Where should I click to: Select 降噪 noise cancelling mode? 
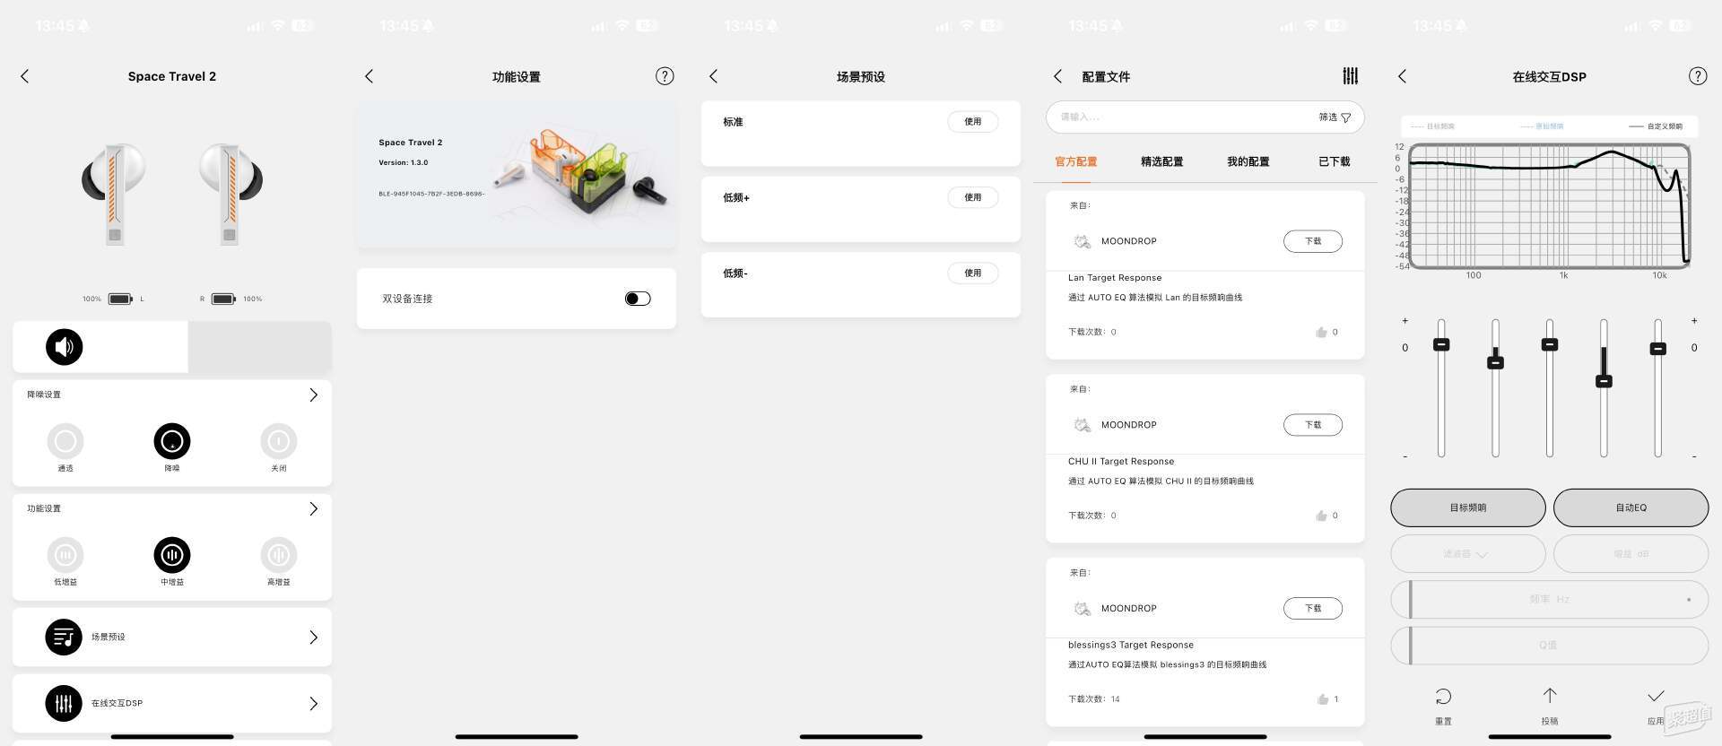[172, 441]
